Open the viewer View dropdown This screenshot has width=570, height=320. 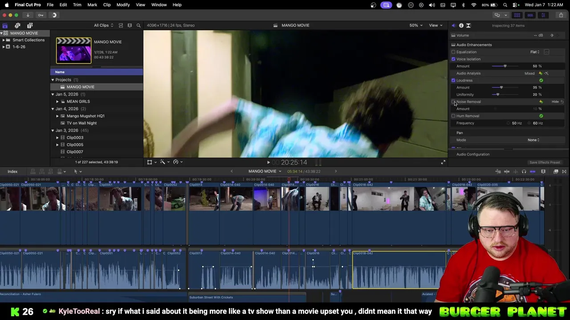[435, 25]
